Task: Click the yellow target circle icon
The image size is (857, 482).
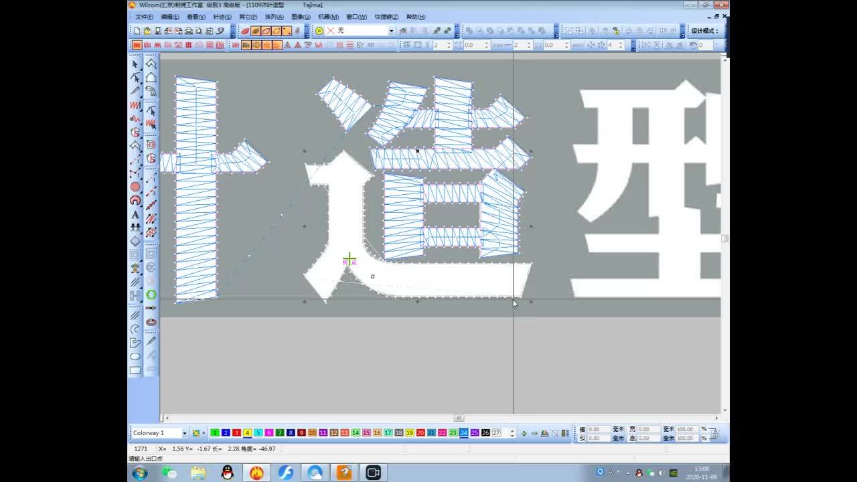Action: tap(319, 31)
